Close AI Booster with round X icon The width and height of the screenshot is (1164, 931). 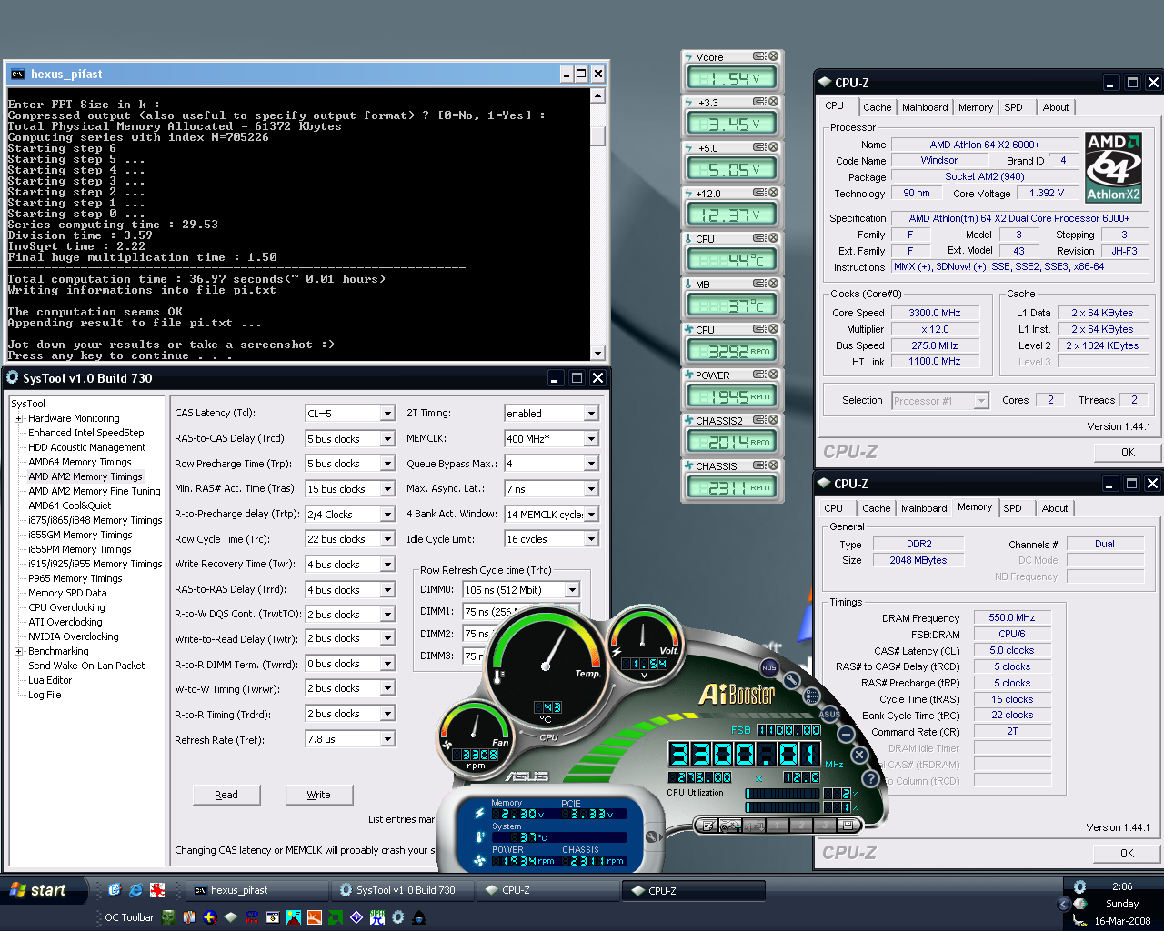pos(859,755)
